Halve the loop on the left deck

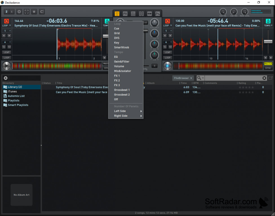[4, 47]
